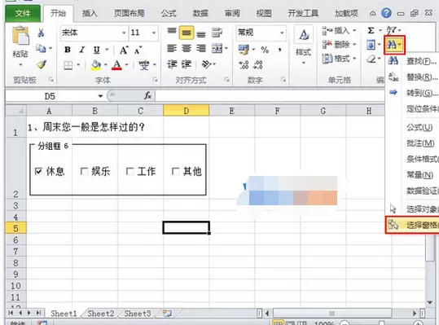Increase font size with large A
This screenshot has width=439, height=325.
[x=124, y=50]
